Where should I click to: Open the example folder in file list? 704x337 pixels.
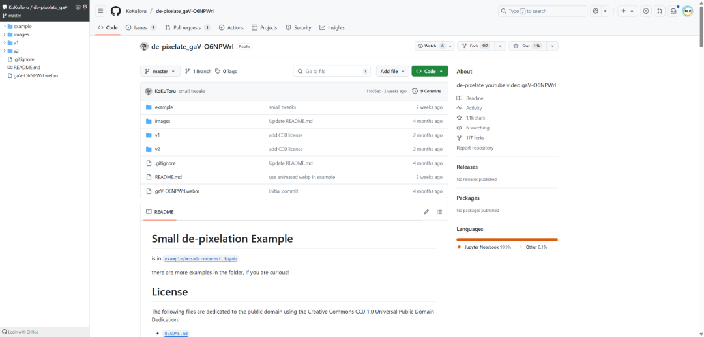pyautogui.click(x=164, y=107)
